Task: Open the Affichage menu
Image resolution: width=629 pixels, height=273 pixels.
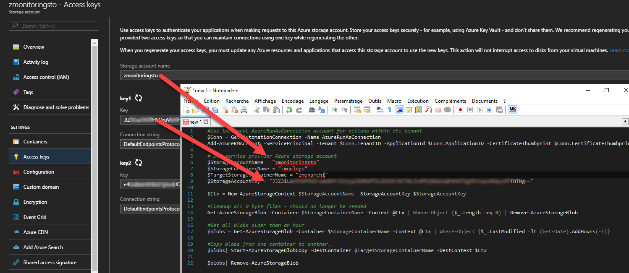Action: tap(265, 101)
